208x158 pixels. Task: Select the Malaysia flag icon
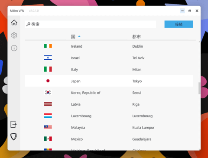tap(48, 127)
